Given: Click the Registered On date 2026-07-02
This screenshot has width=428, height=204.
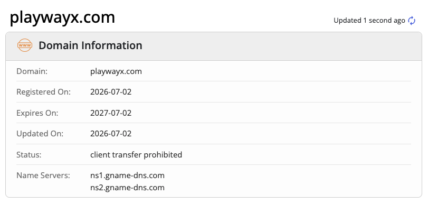Looking at the screenshot, I should (111, 91).
